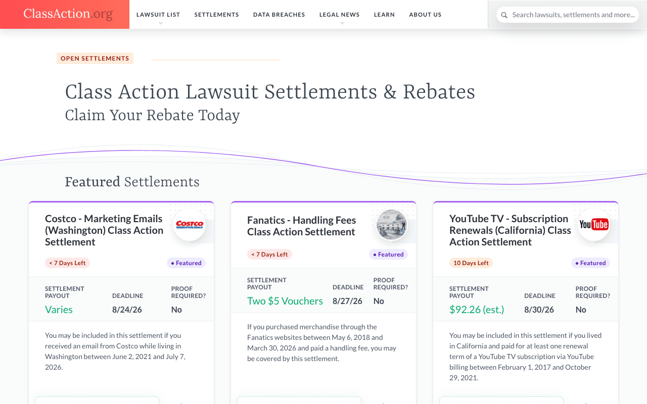
Task: Click the search magnifier icon
Action: (504, 15)
